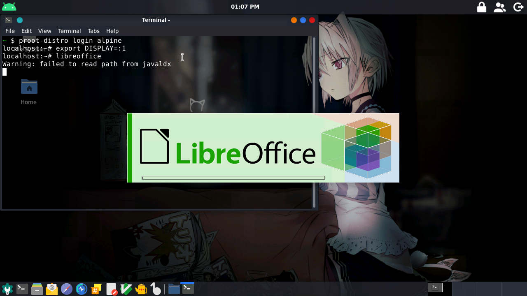This screenshot has width=527, height=296.
Task: Switch to the third workspace in pager
Action: click(489, 289)
